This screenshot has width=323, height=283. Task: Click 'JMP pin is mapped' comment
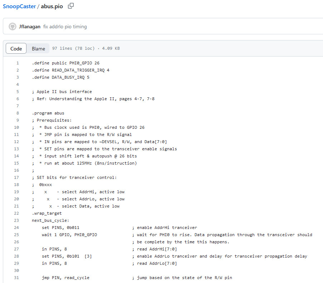click(82, 135)
